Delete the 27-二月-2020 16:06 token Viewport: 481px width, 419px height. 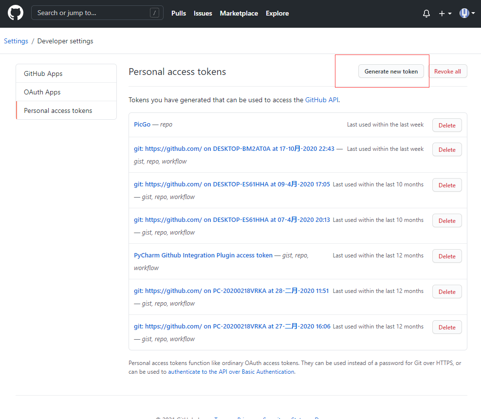(447, 328)
